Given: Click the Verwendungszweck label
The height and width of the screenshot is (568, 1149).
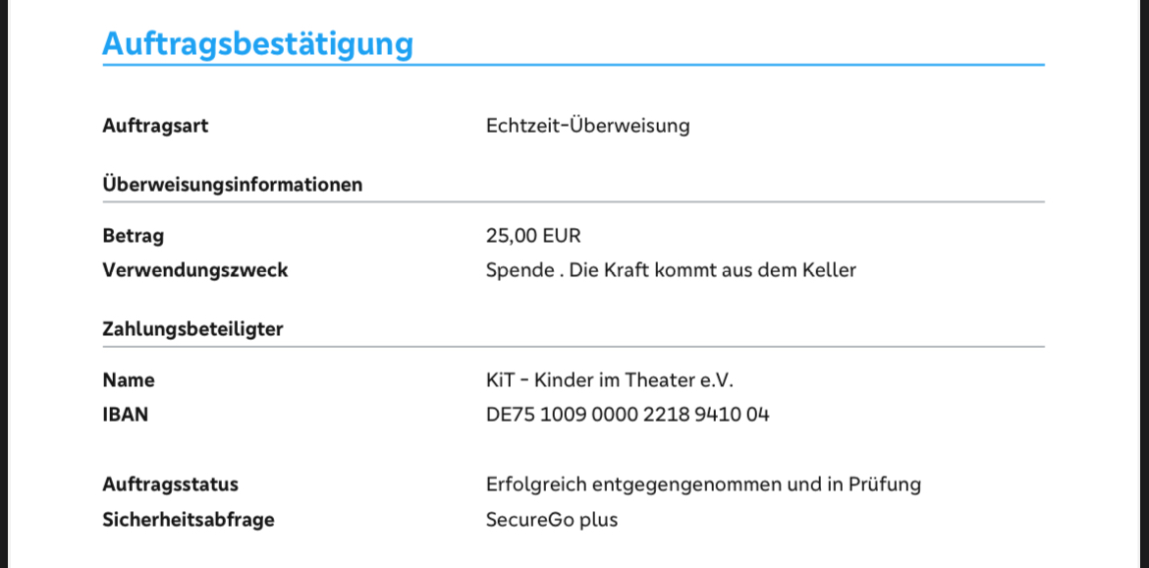Looking at the screenshot, I should 194,270.
